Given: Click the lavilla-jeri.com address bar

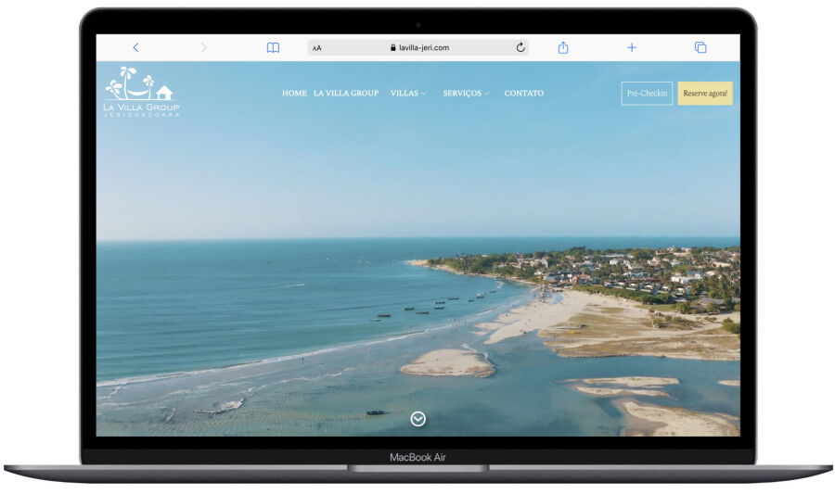Looking at the screenshot, I should point(418,47).
